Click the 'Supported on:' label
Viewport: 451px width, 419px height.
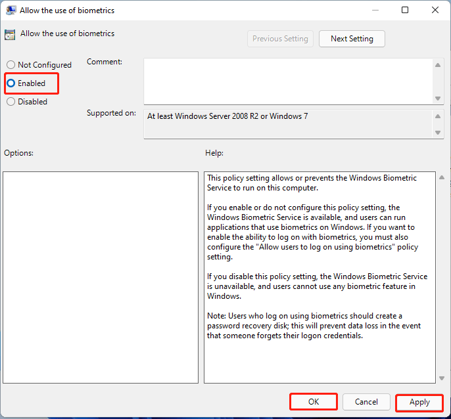tap(111, 113)
